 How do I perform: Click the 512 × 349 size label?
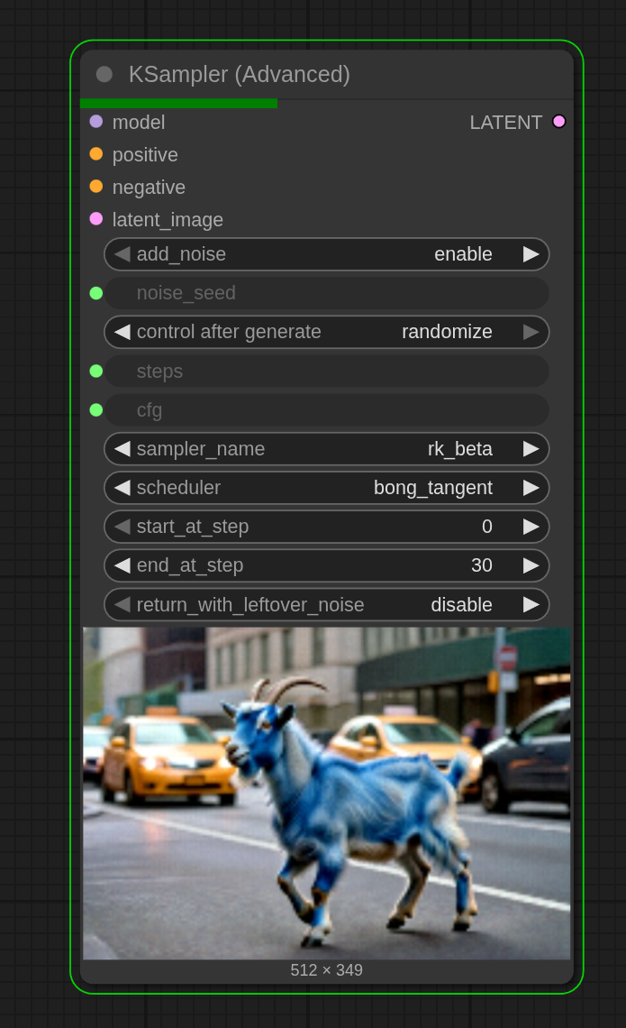pyautogui.click(x=326, y=970)
